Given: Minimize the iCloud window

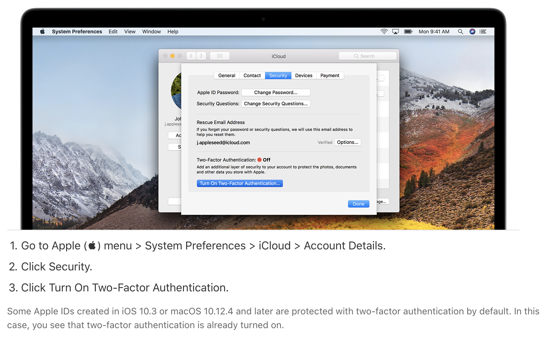Looking at the screenshot, I should pyautogui.click(x=172, y=56).
